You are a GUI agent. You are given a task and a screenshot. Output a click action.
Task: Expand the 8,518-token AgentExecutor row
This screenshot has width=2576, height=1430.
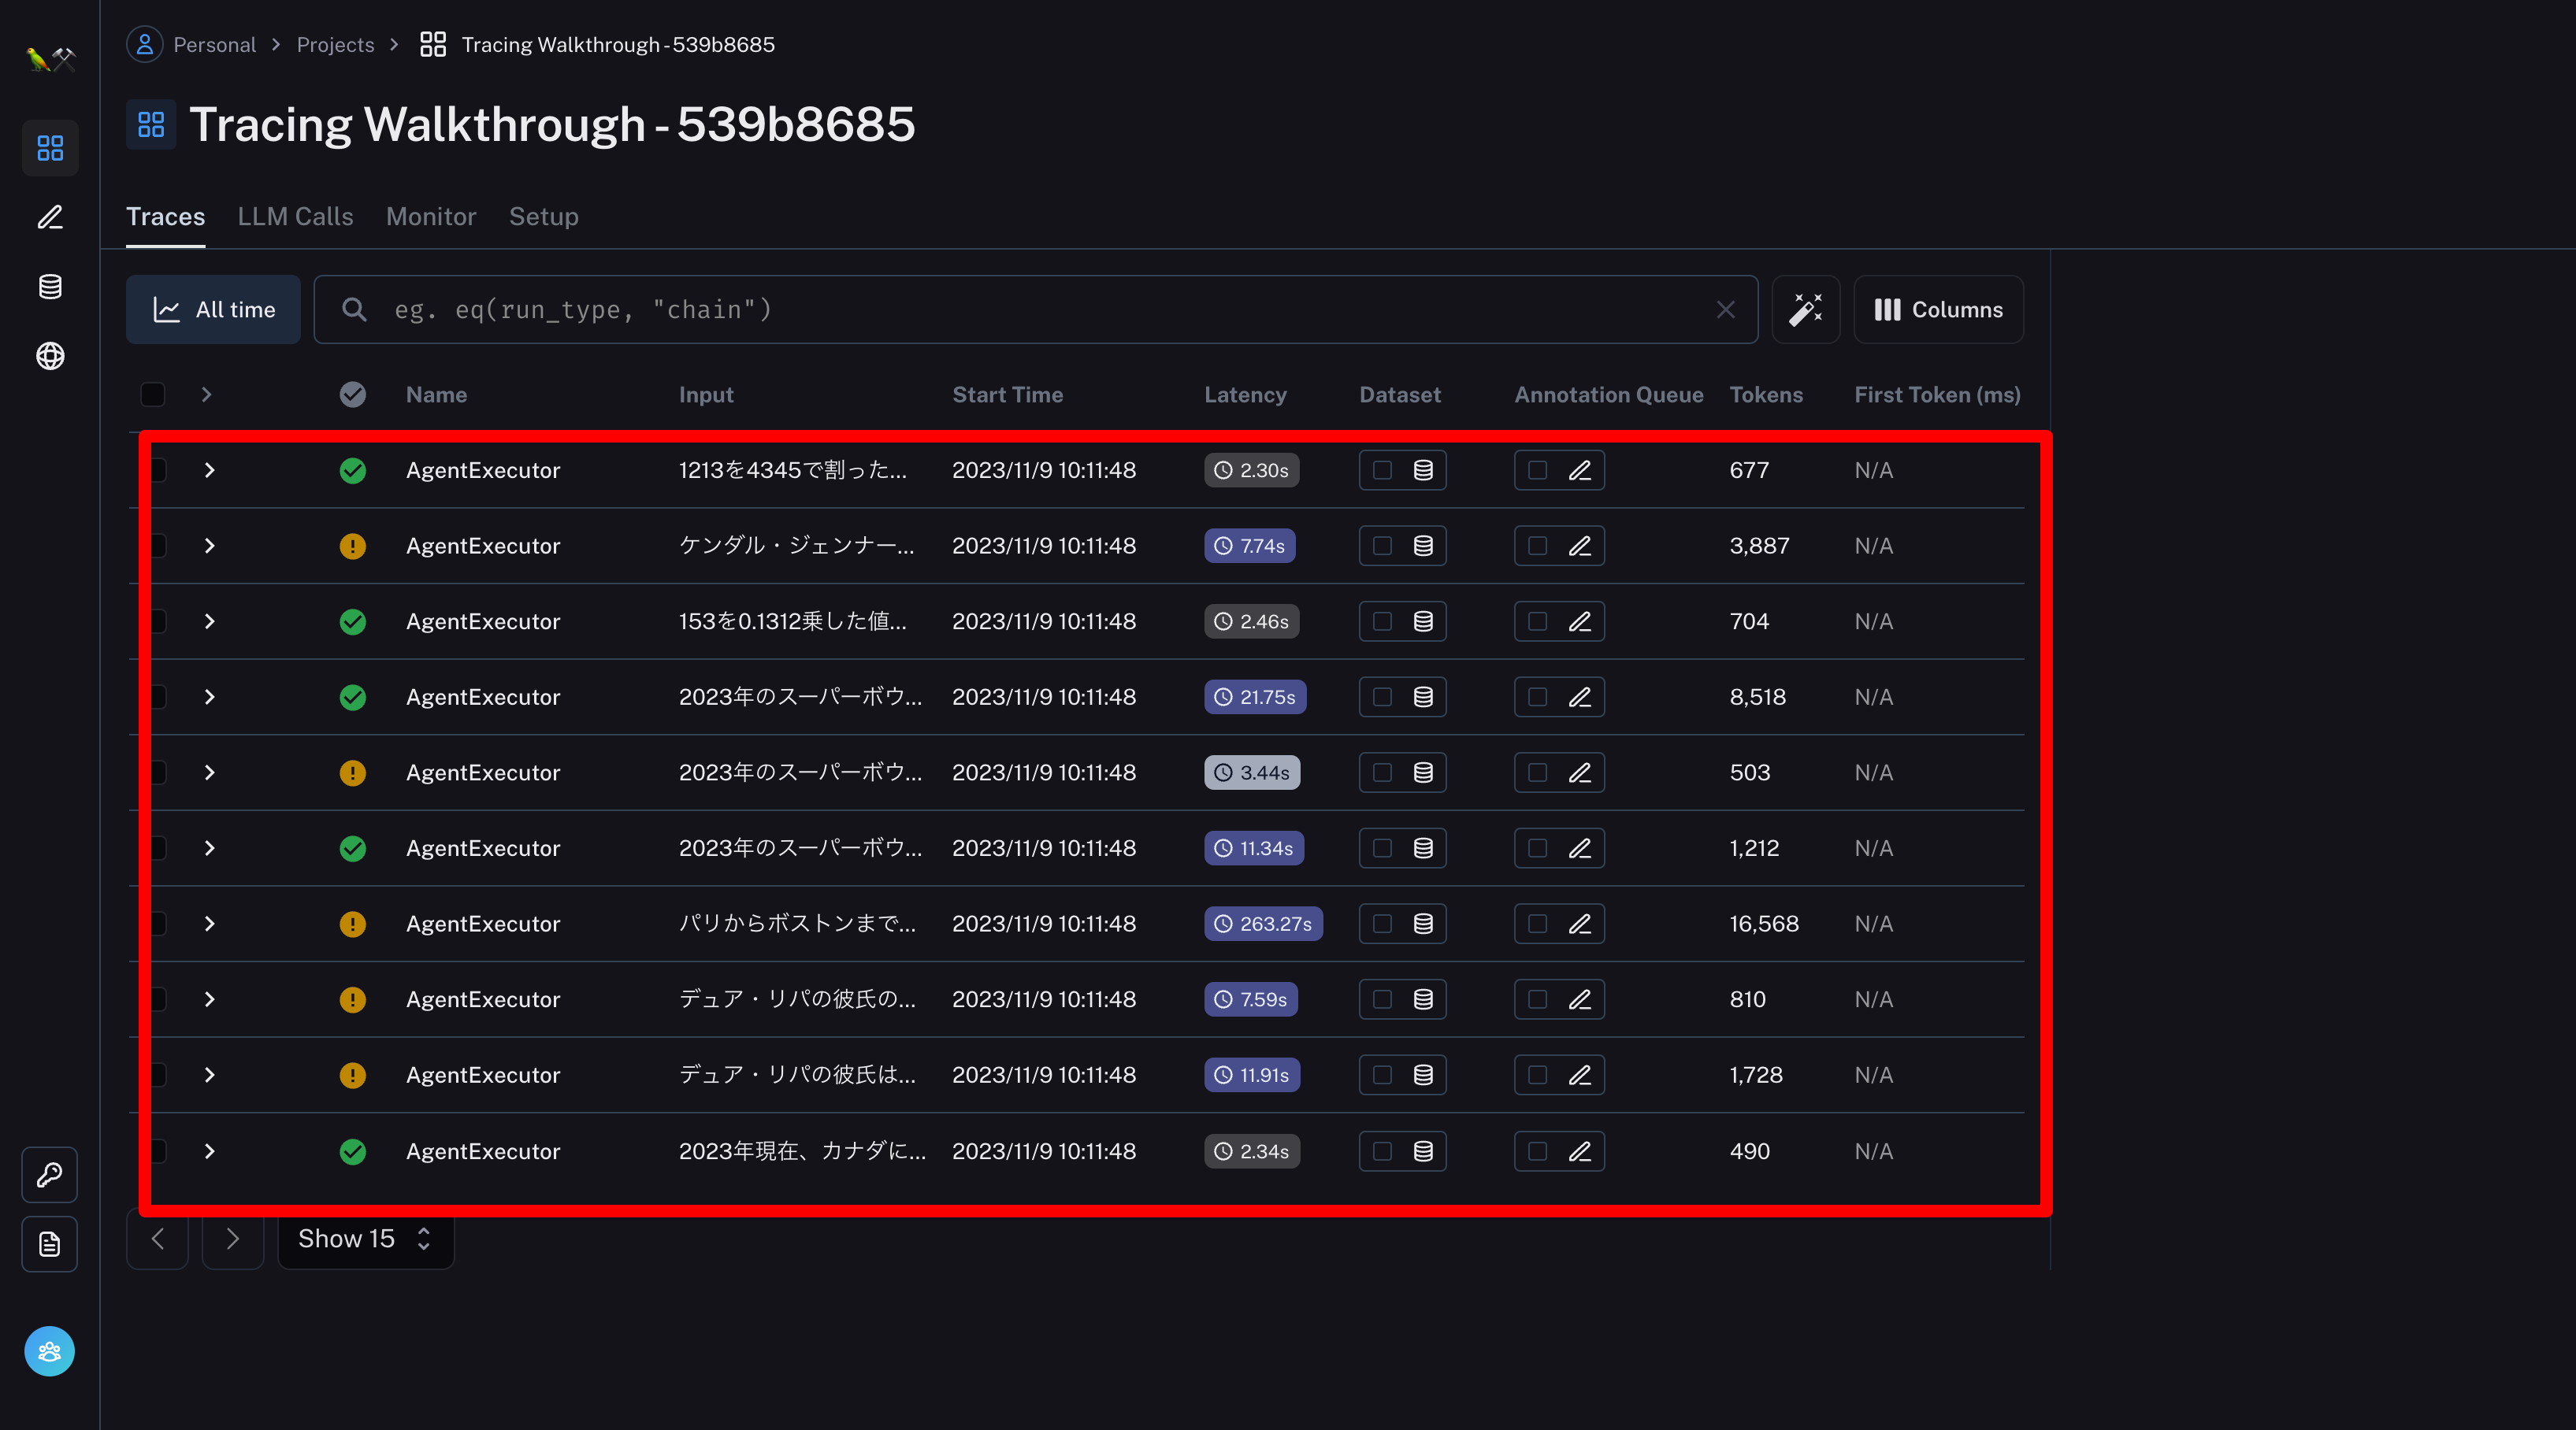(x=209, y=698)
